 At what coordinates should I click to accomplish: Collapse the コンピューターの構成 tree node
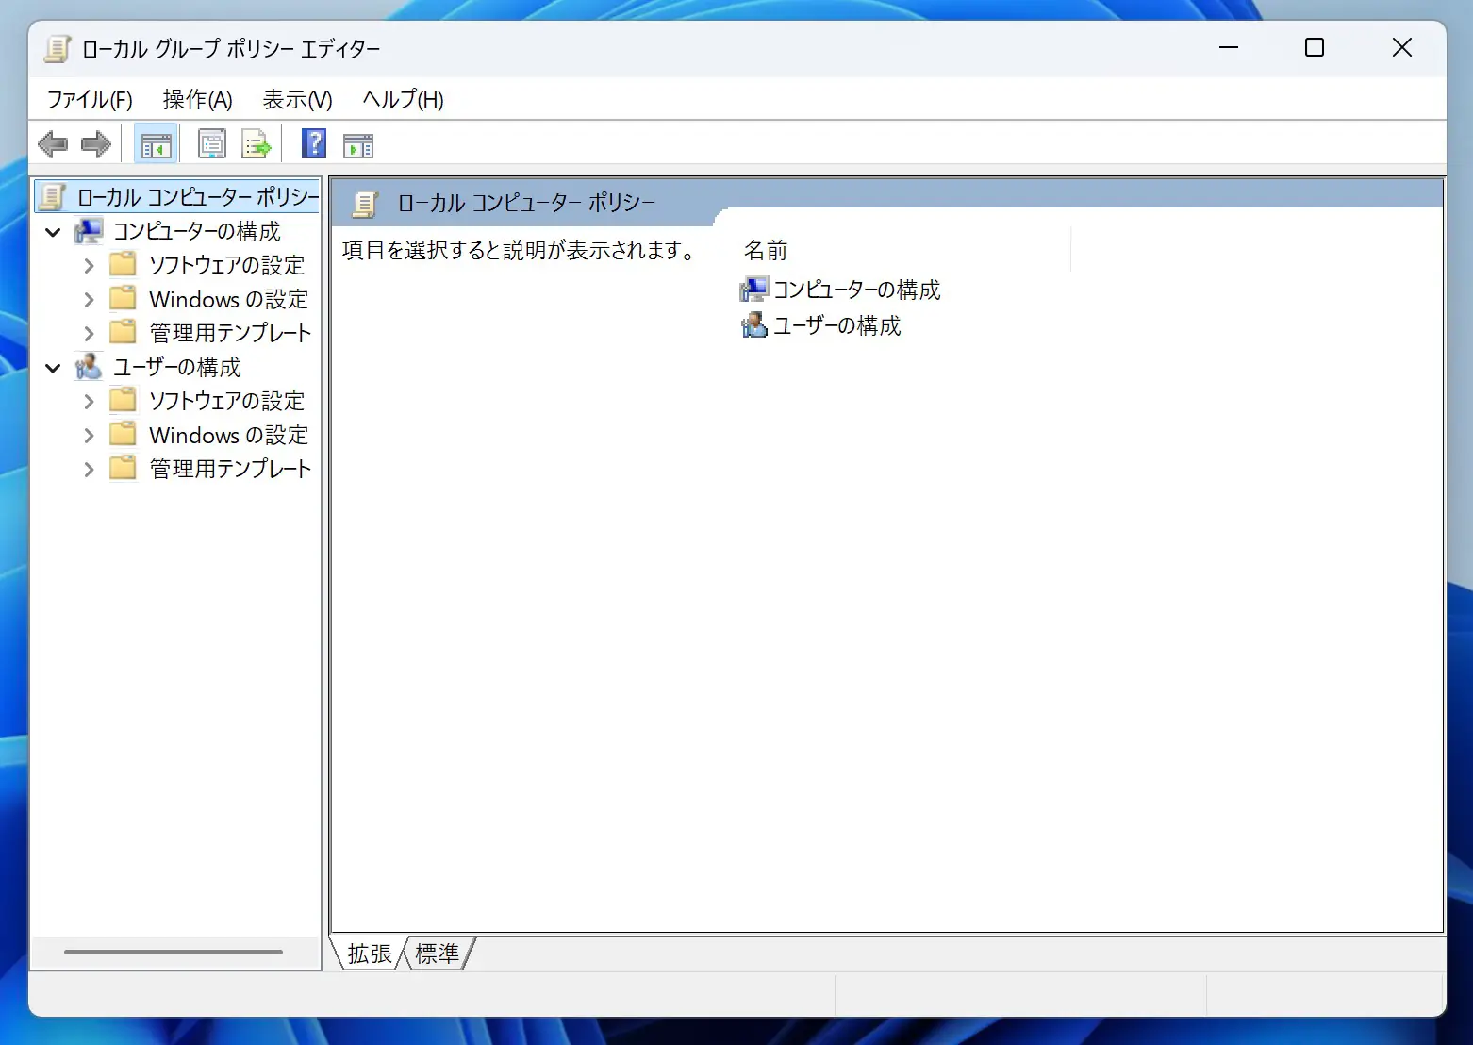pos(54,232)
